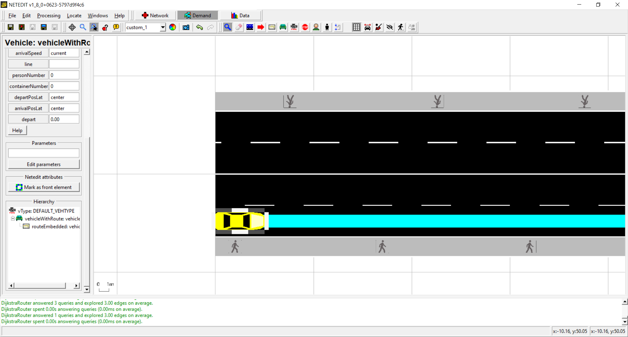Image resolution: width=628 pixels, height=337 pixels.
Task: Take a screenshot with camera icon
Action: coord(186,27)
